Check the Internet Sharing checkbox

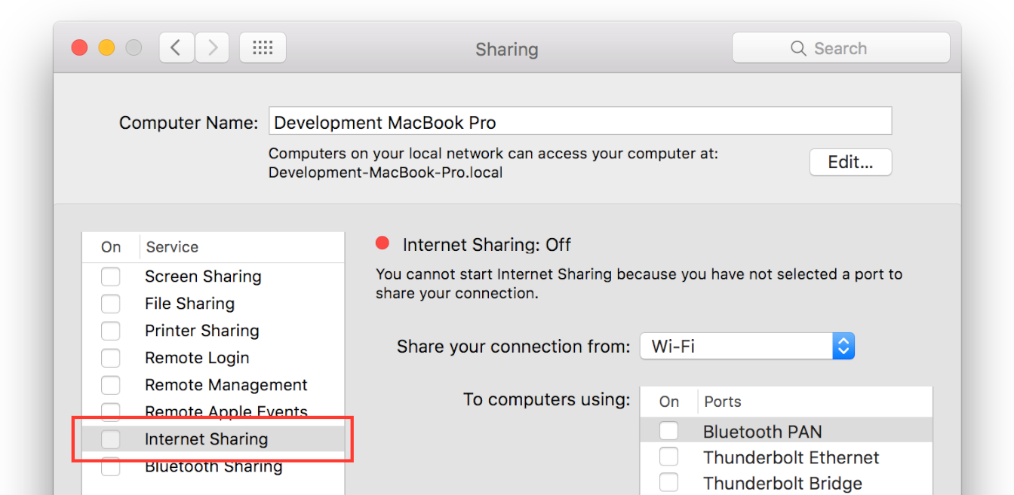111,439
